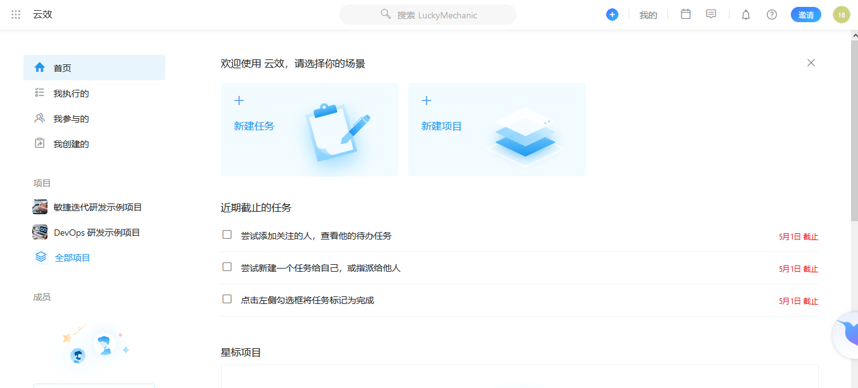
Task: Click 新建项目 to create a project
Action: (x=441, y=126)
